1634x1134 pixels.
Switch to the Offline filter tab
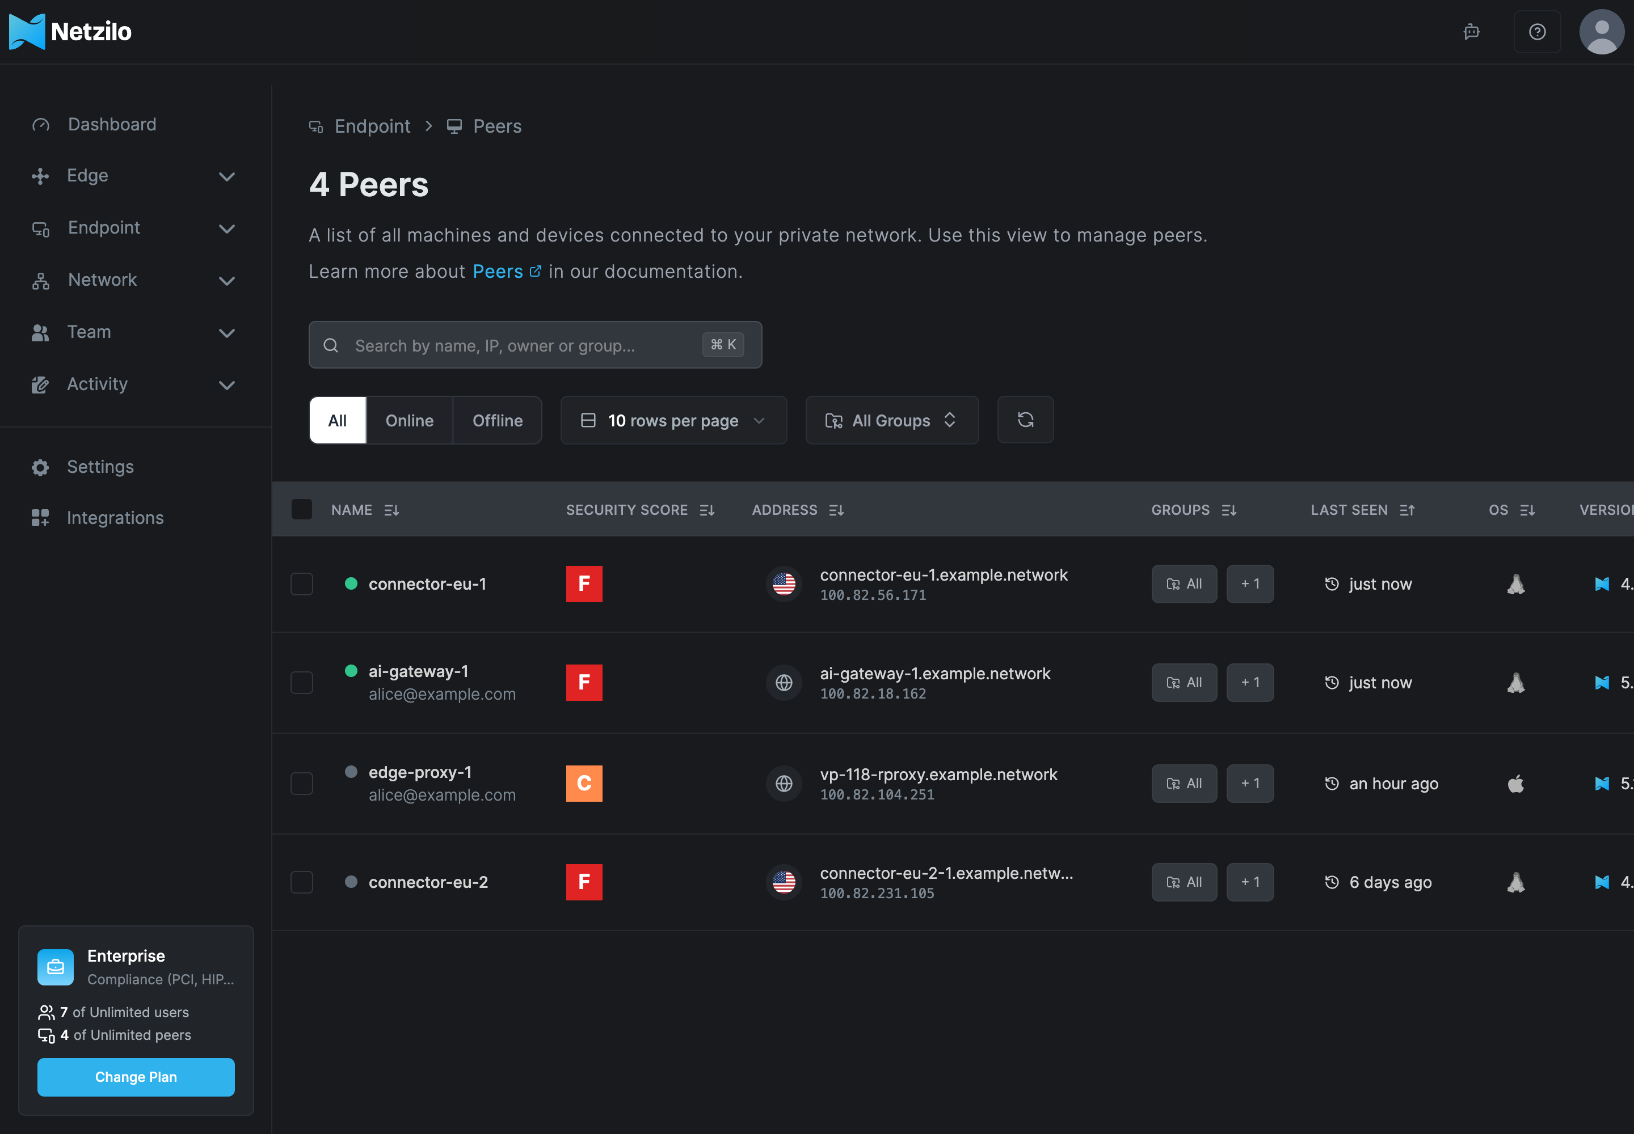point(497,420)
